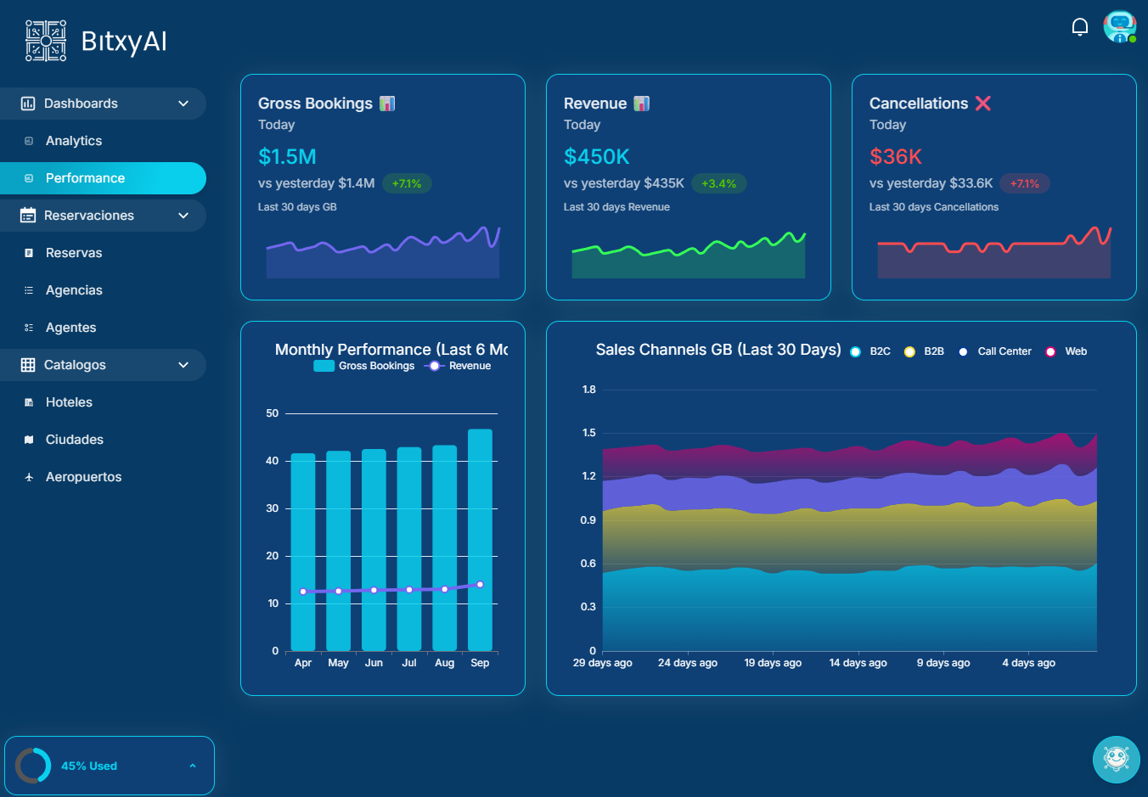Click the notification bell icon
The height and width of the screenshot is (797, 1148).
point(1079,27)
